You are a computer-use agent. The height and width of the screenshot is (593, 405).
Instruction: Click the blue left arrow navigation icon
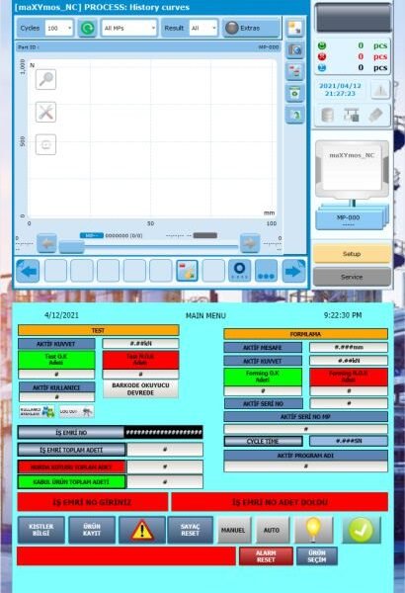coord(28,271)
